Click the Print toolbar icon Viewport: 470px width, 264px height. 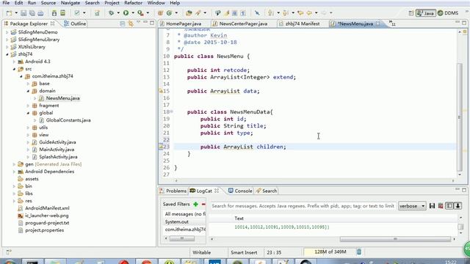40,13
